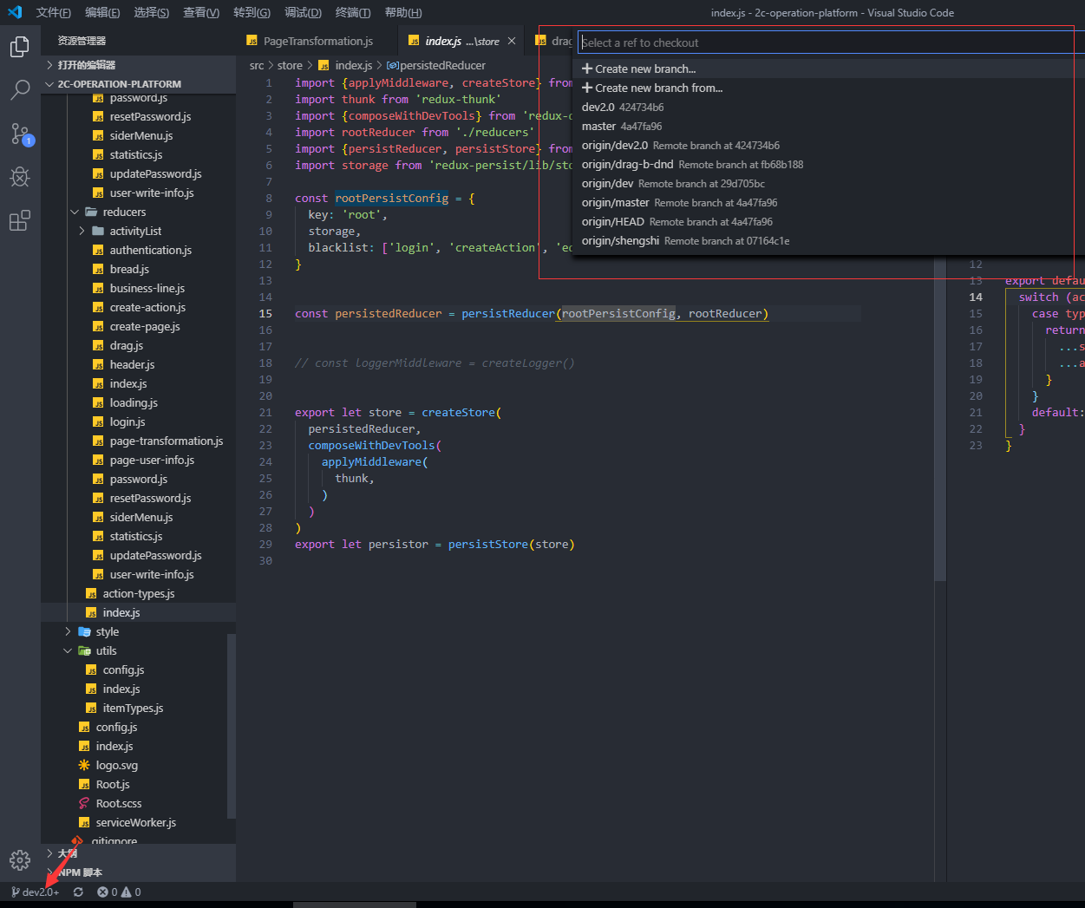Open the Extensions view icon

coord(20,220)
